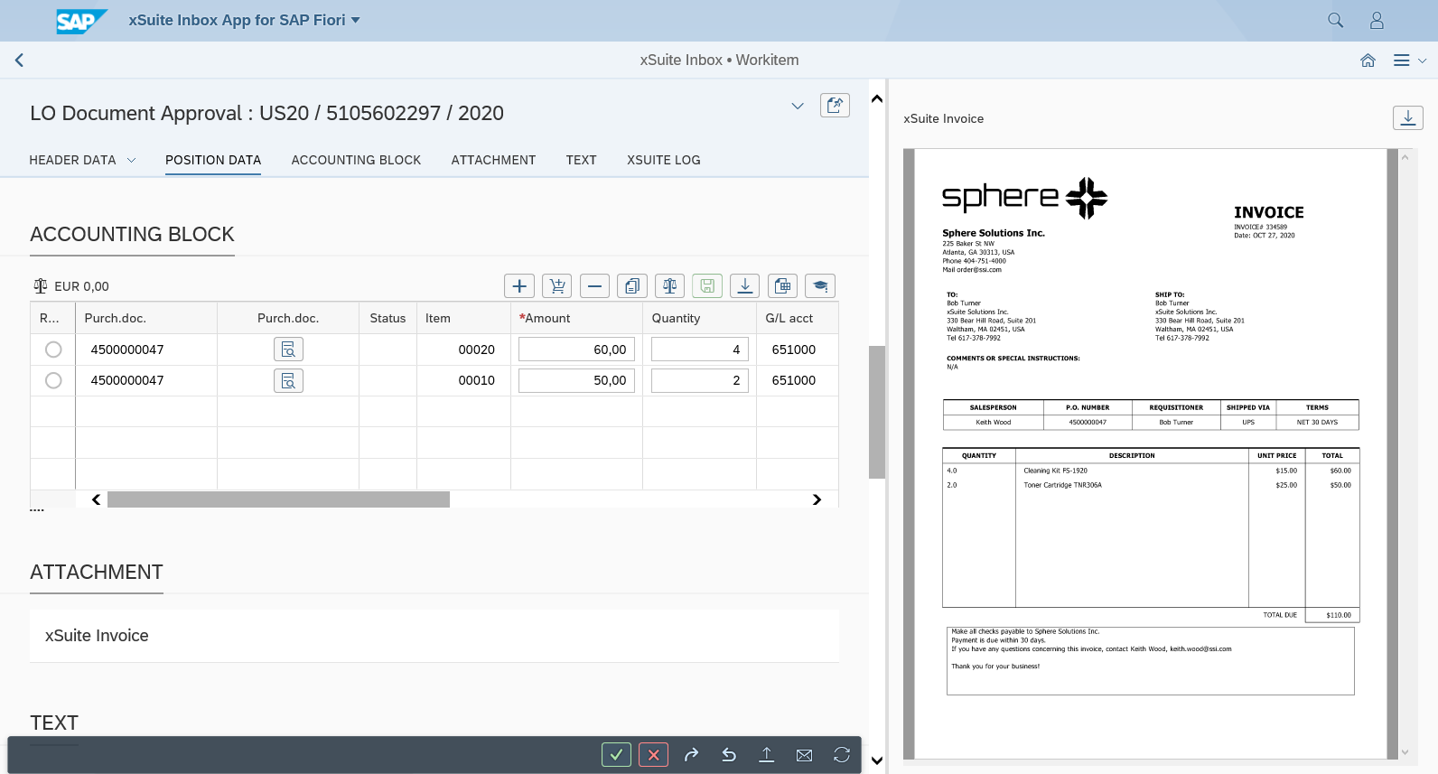Expand the xSuite Inbox App title menu
The image size is (1438, 774).
355,20
